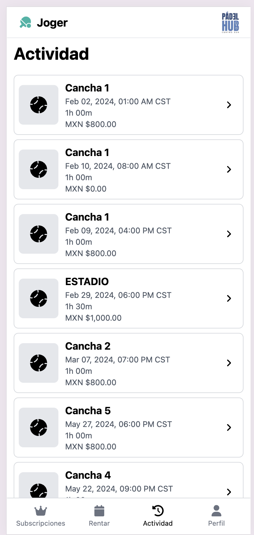
Task: Open the Feb 09 Cancha 1 booking
Action: click(x=128, y=234)
